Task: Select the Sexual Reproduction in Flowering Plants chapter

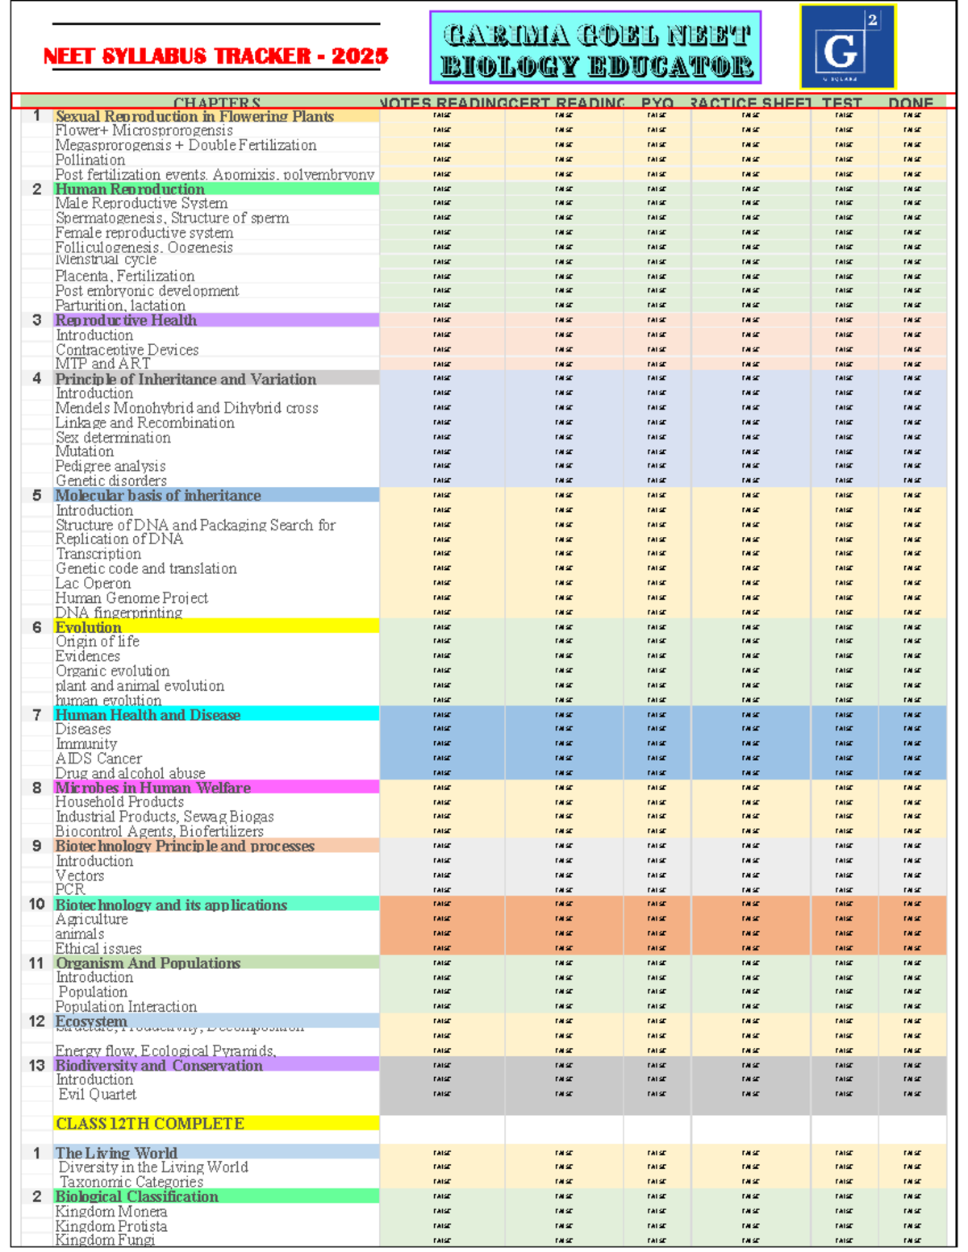Action: (194, 116)
